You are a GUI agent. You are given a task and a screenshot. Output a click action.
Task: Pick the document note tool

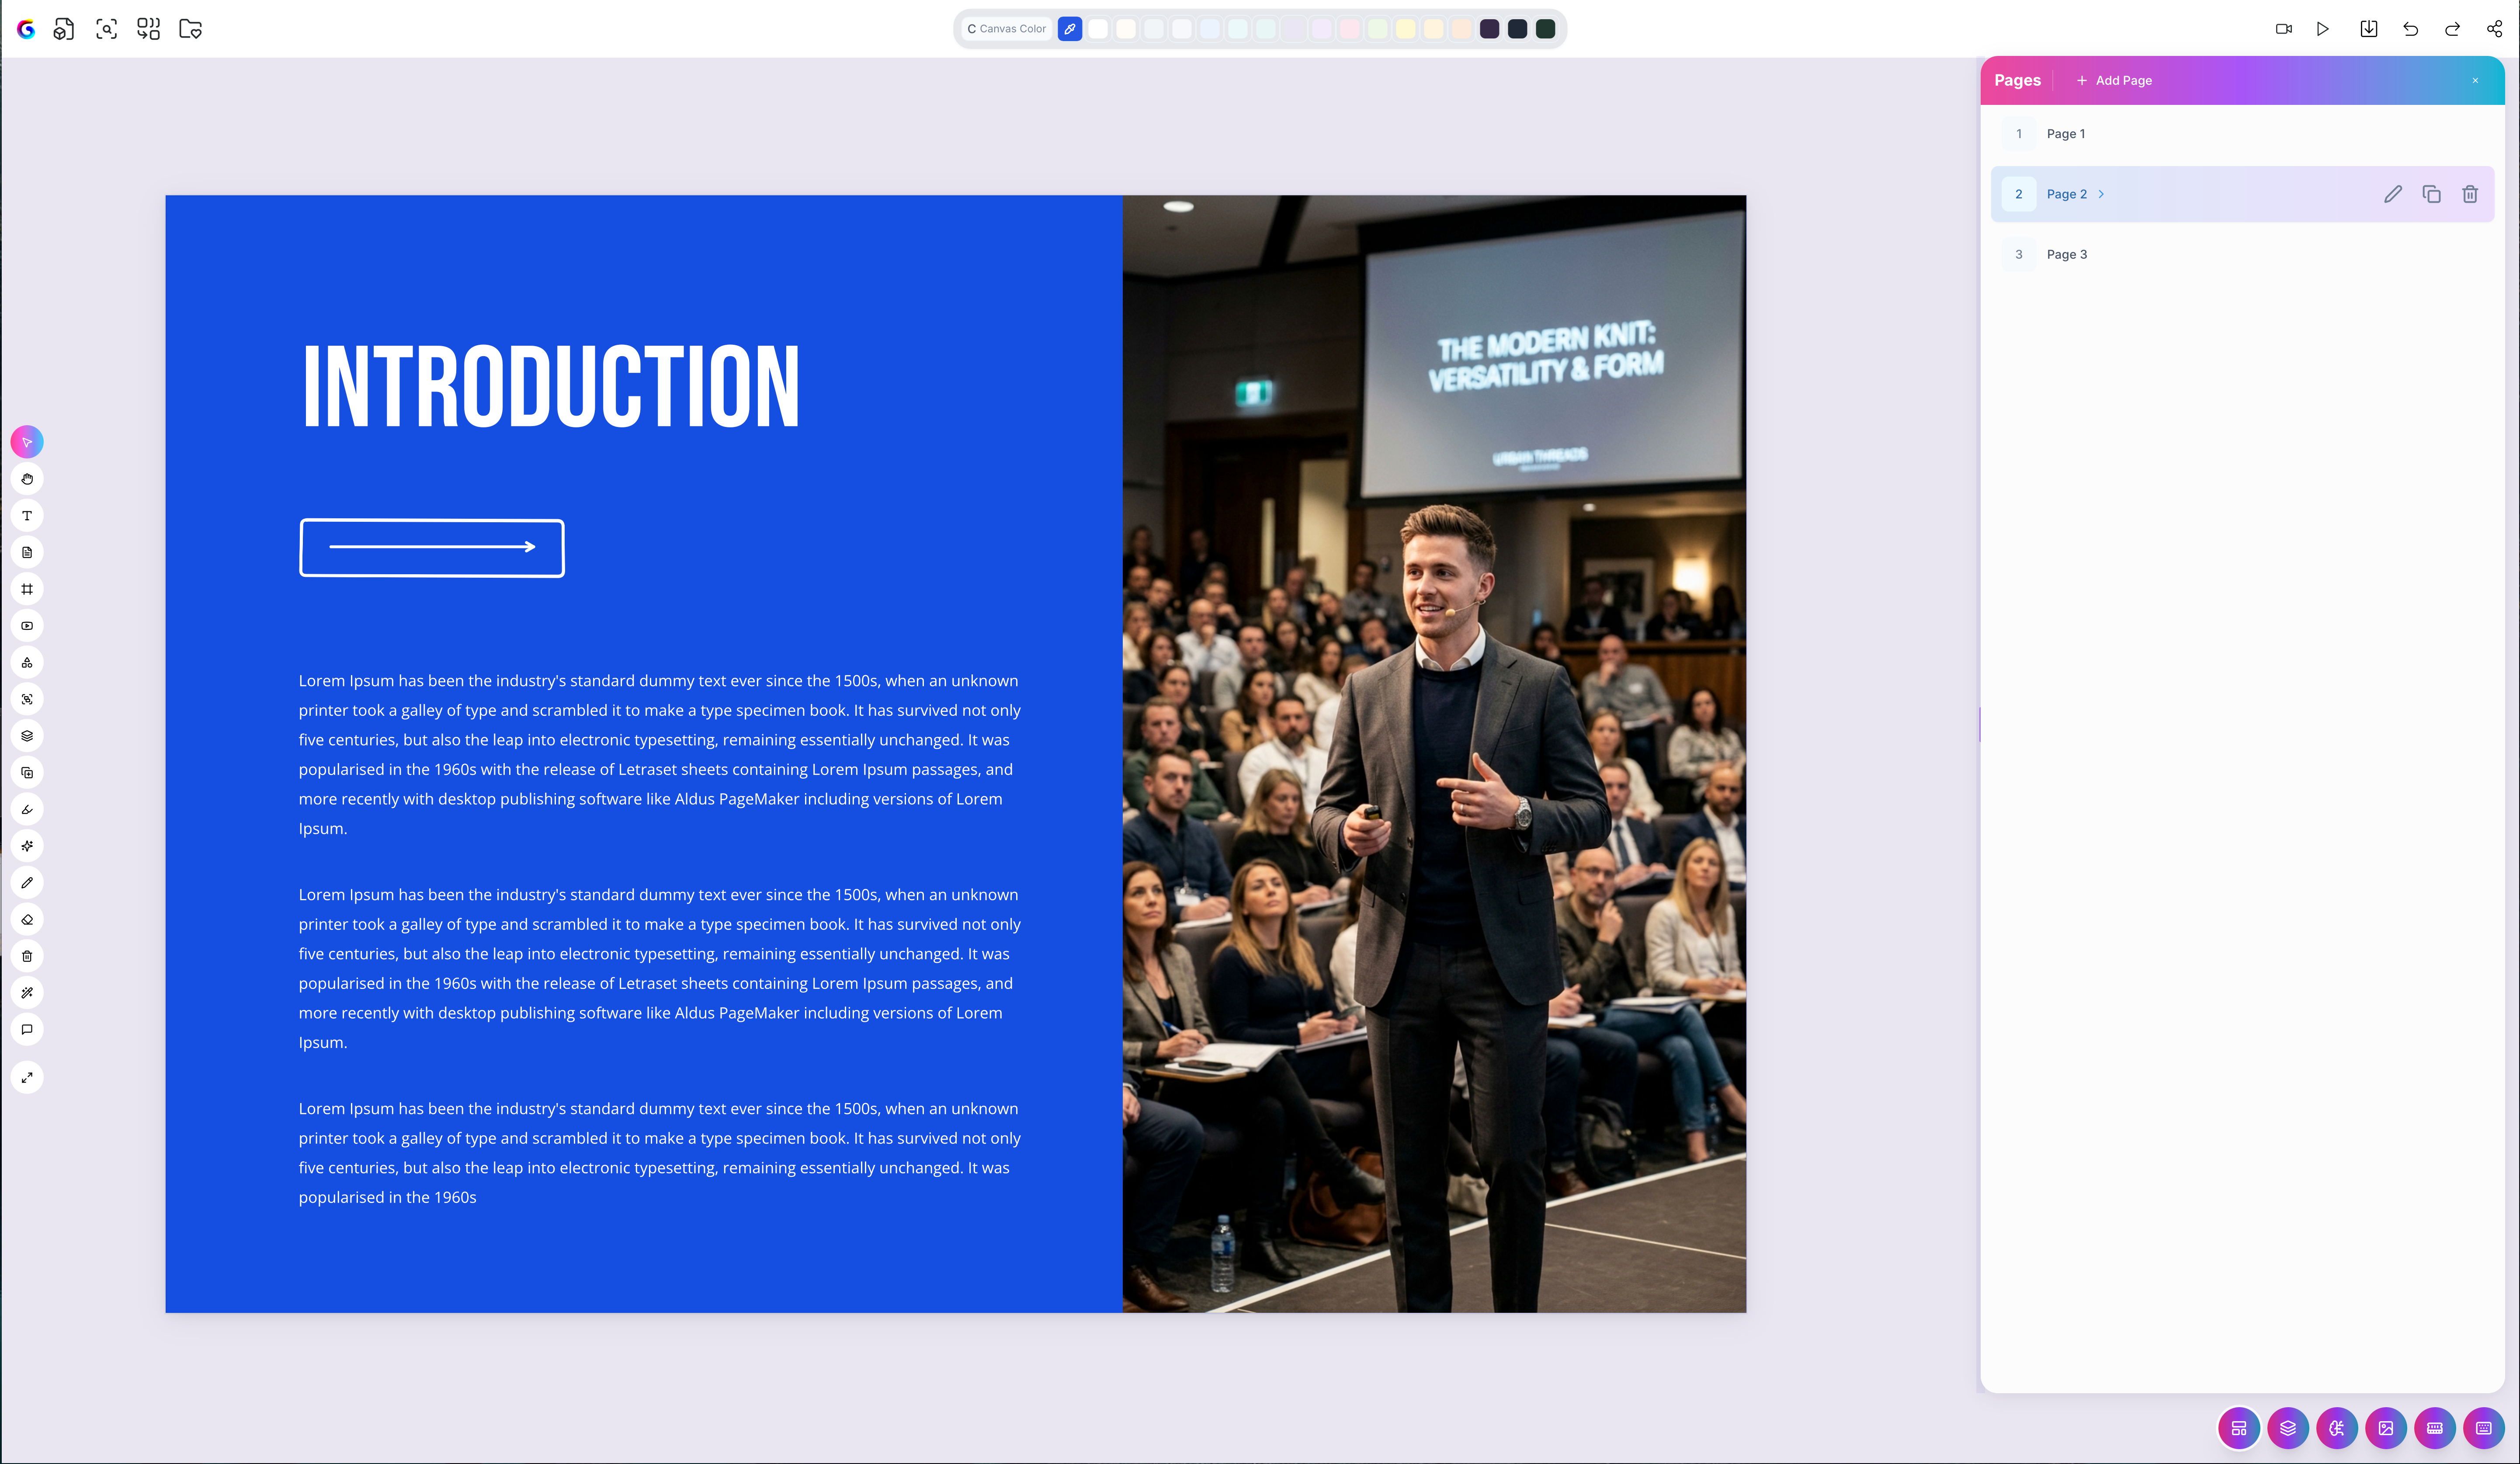pos(27,552)
